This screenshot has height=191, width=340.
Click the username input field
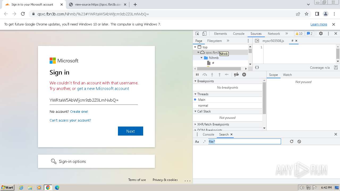pos(93,100)
